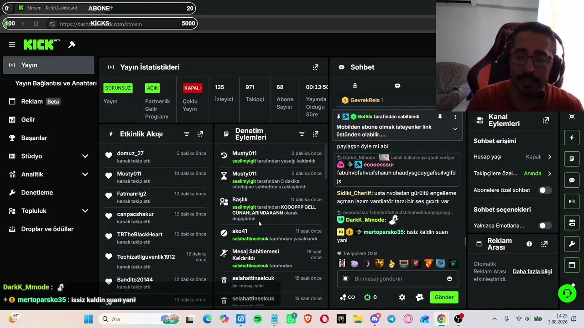The image size is (584, 328).
Task: Open the Daha fazla bilgi link
Action: (532, 272)
